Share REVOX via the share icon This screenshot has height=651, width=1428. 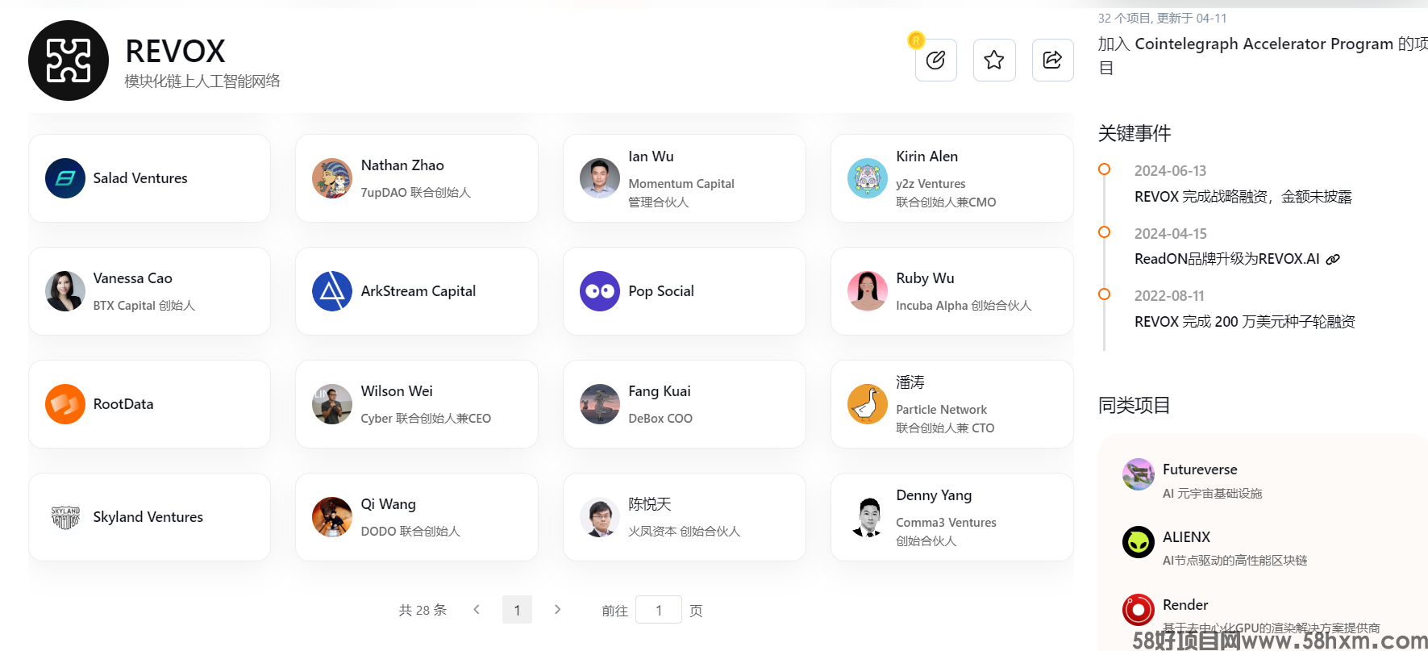coord(1052,60)
